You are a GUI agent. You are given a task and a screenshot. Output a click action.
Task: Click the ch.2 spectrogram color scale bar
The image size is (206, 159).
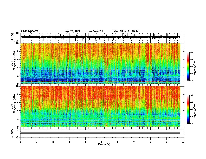(188, 109)
